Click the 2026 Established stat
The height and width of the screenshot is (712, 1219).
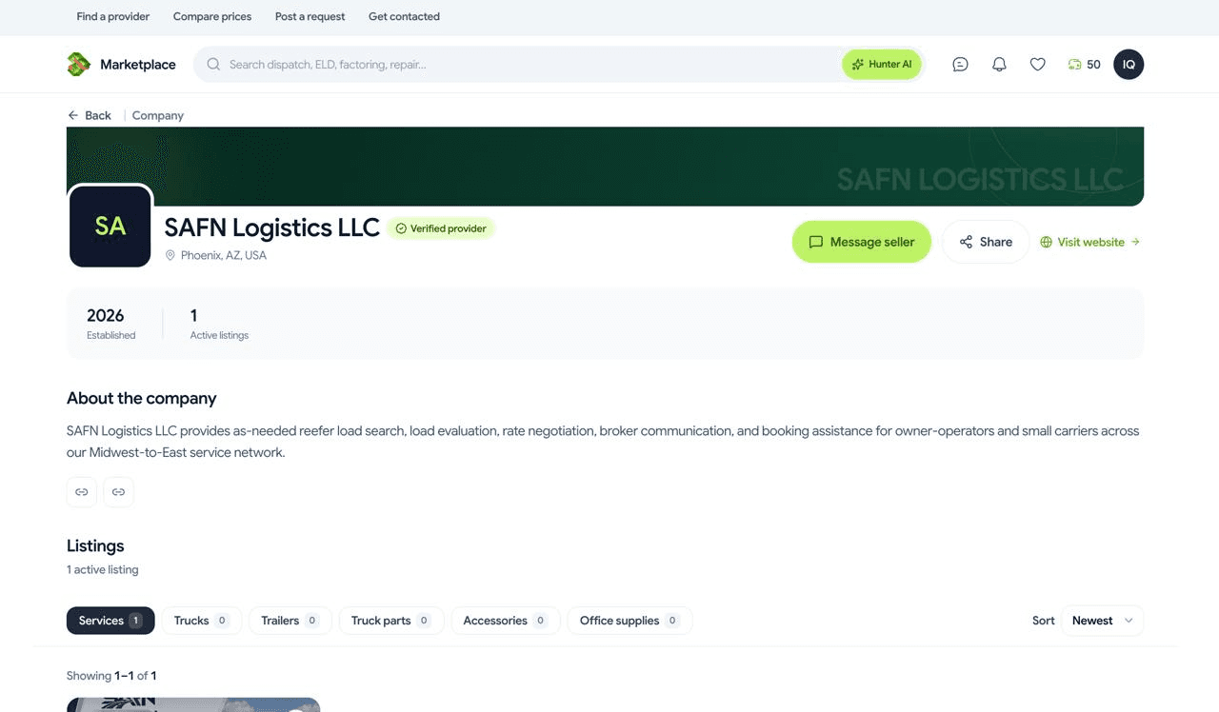[110, 324]
